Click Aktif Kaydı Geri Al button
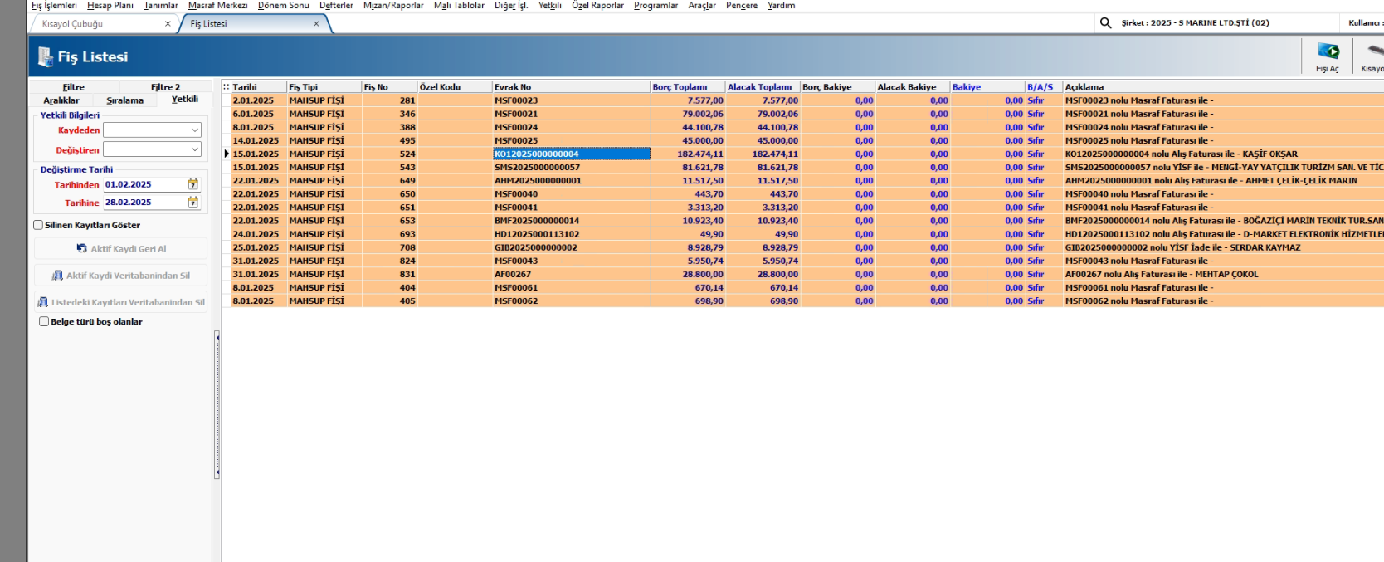 click(x=121, y=248)
